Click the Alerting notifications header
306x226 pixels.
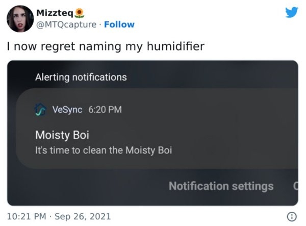81,78
